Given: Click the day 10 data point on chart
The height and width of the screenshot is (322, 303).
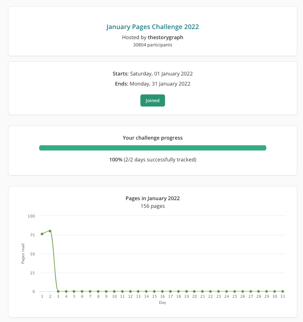Looking at the screenshot, I should tap(114, 291).
